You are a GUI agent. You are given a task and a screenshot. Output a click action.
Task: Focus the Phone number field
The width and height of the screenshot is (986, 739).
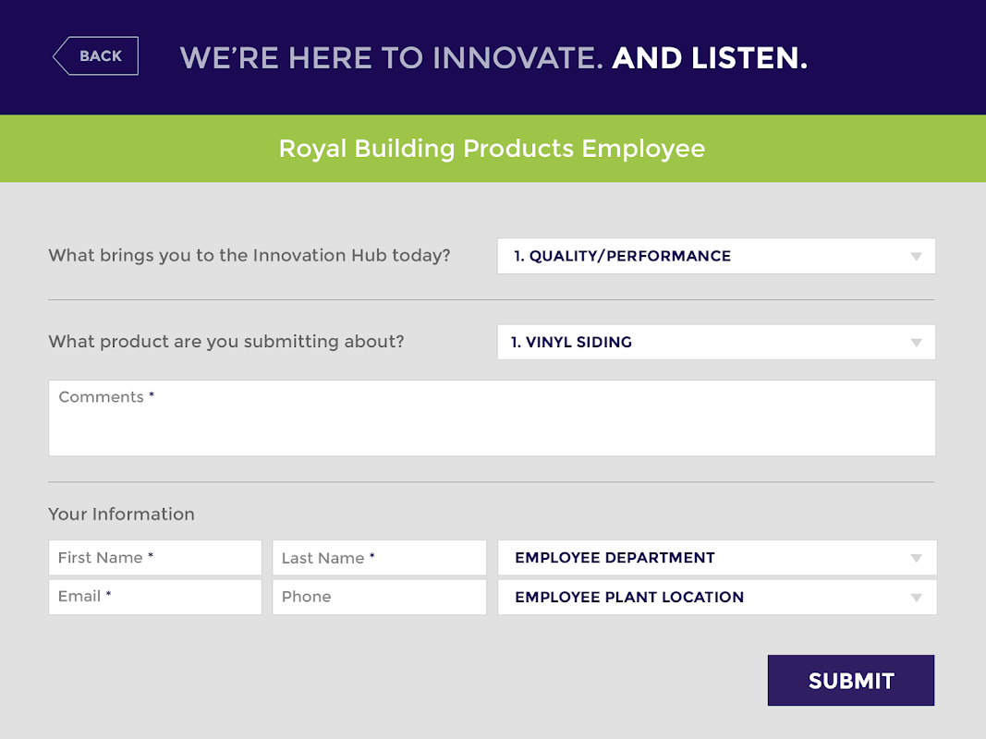(379, 597)
